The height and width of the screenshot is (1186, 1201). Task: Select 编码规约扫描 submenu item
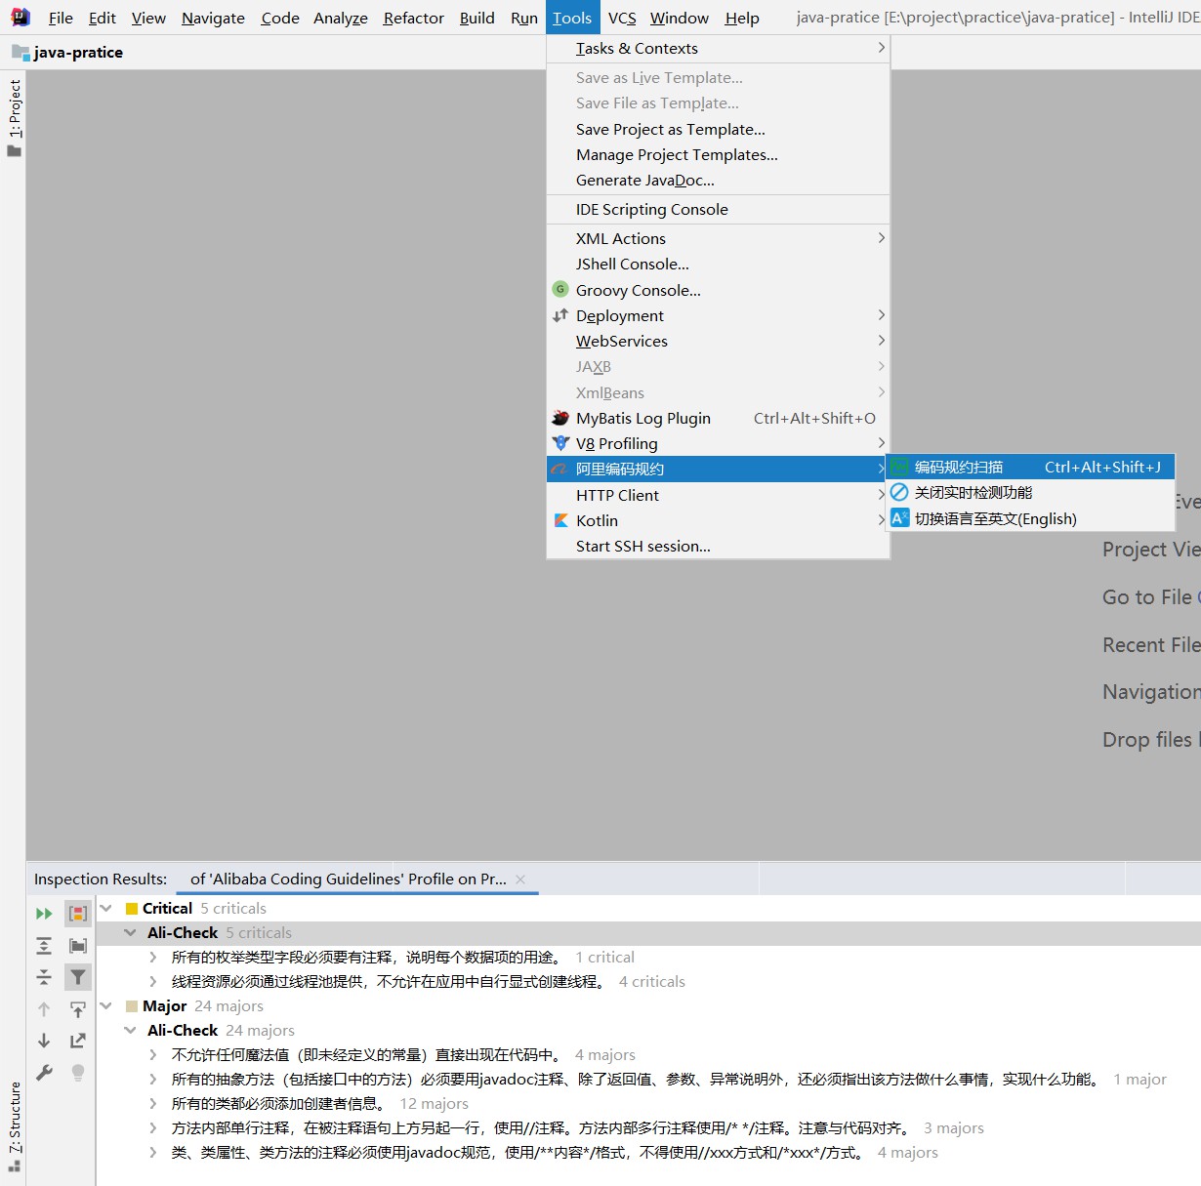tap(959, 468)
